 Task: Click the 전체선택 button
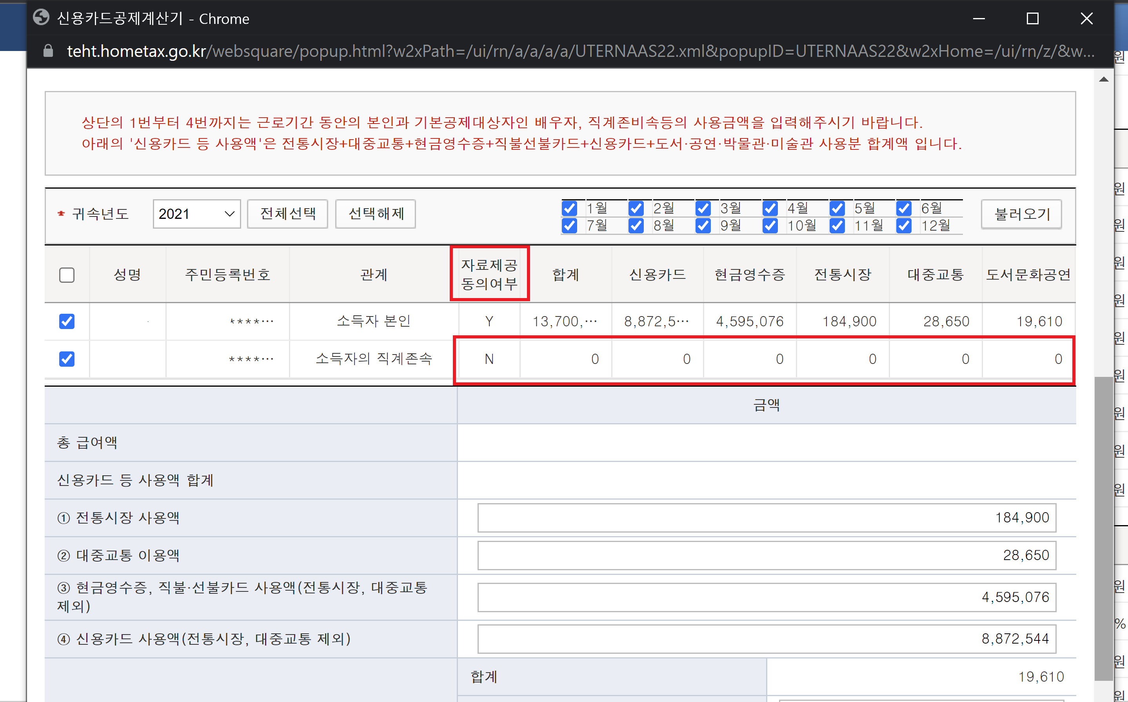[x=287, y=214]
